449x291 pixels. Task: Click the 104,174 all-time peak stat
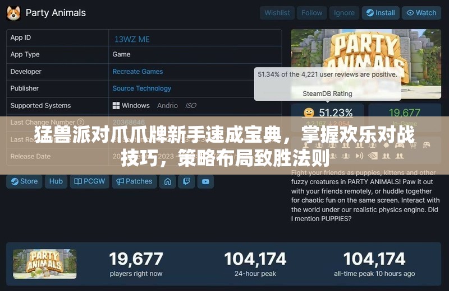point(374,264)
